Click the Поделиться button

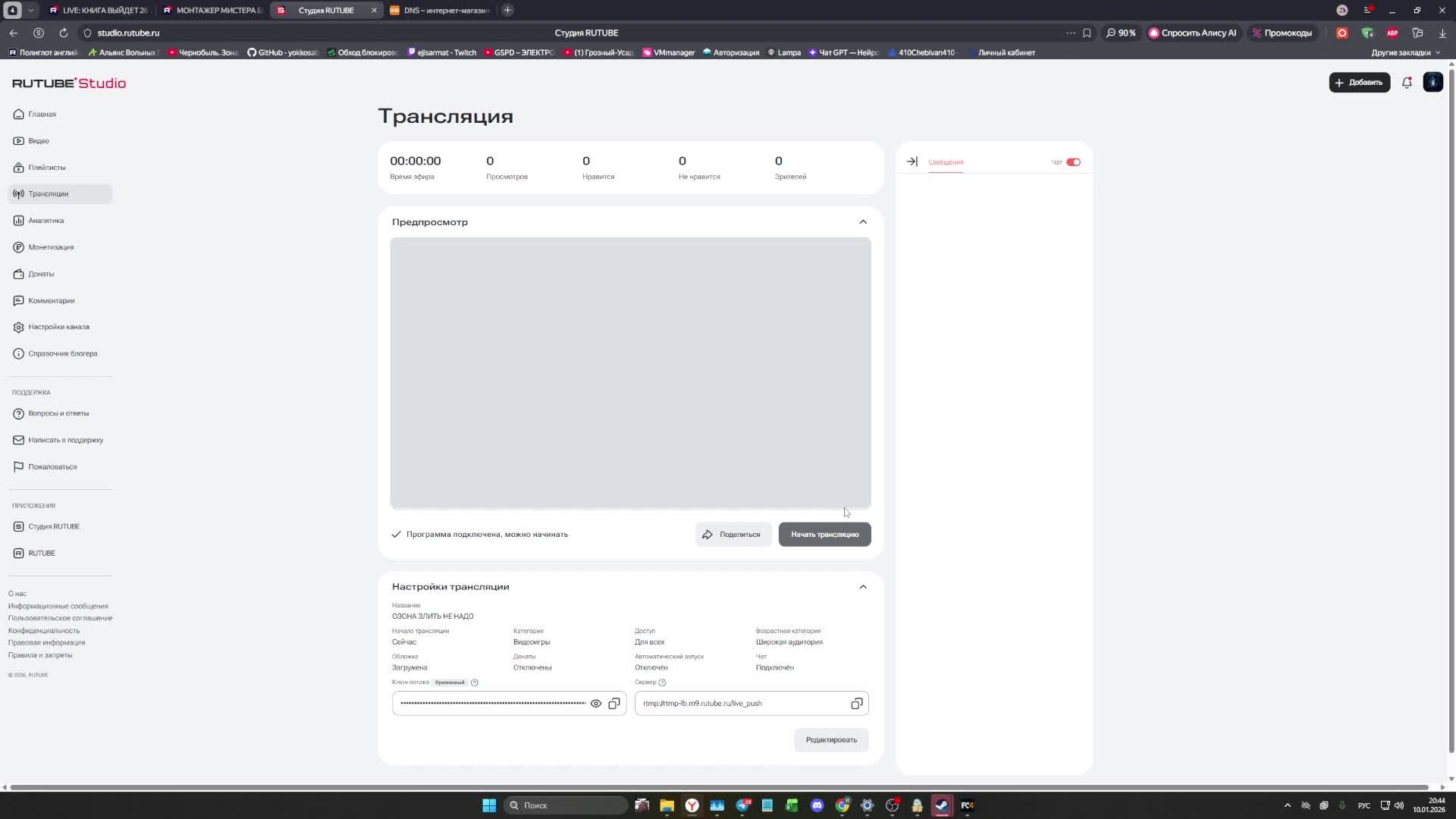pyautogui.click(x=733, y=535)
